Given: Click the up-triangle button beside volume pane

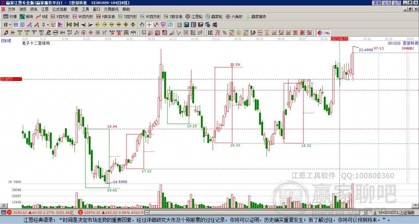Looking at the screenshot, I should pos(3,205).
